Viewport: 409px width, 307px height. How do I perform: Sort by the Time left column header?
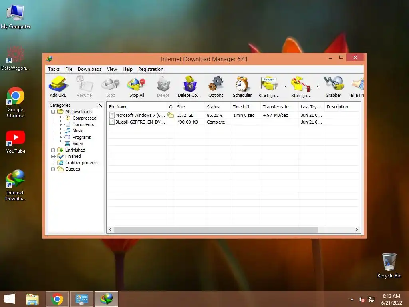point(246,107)
